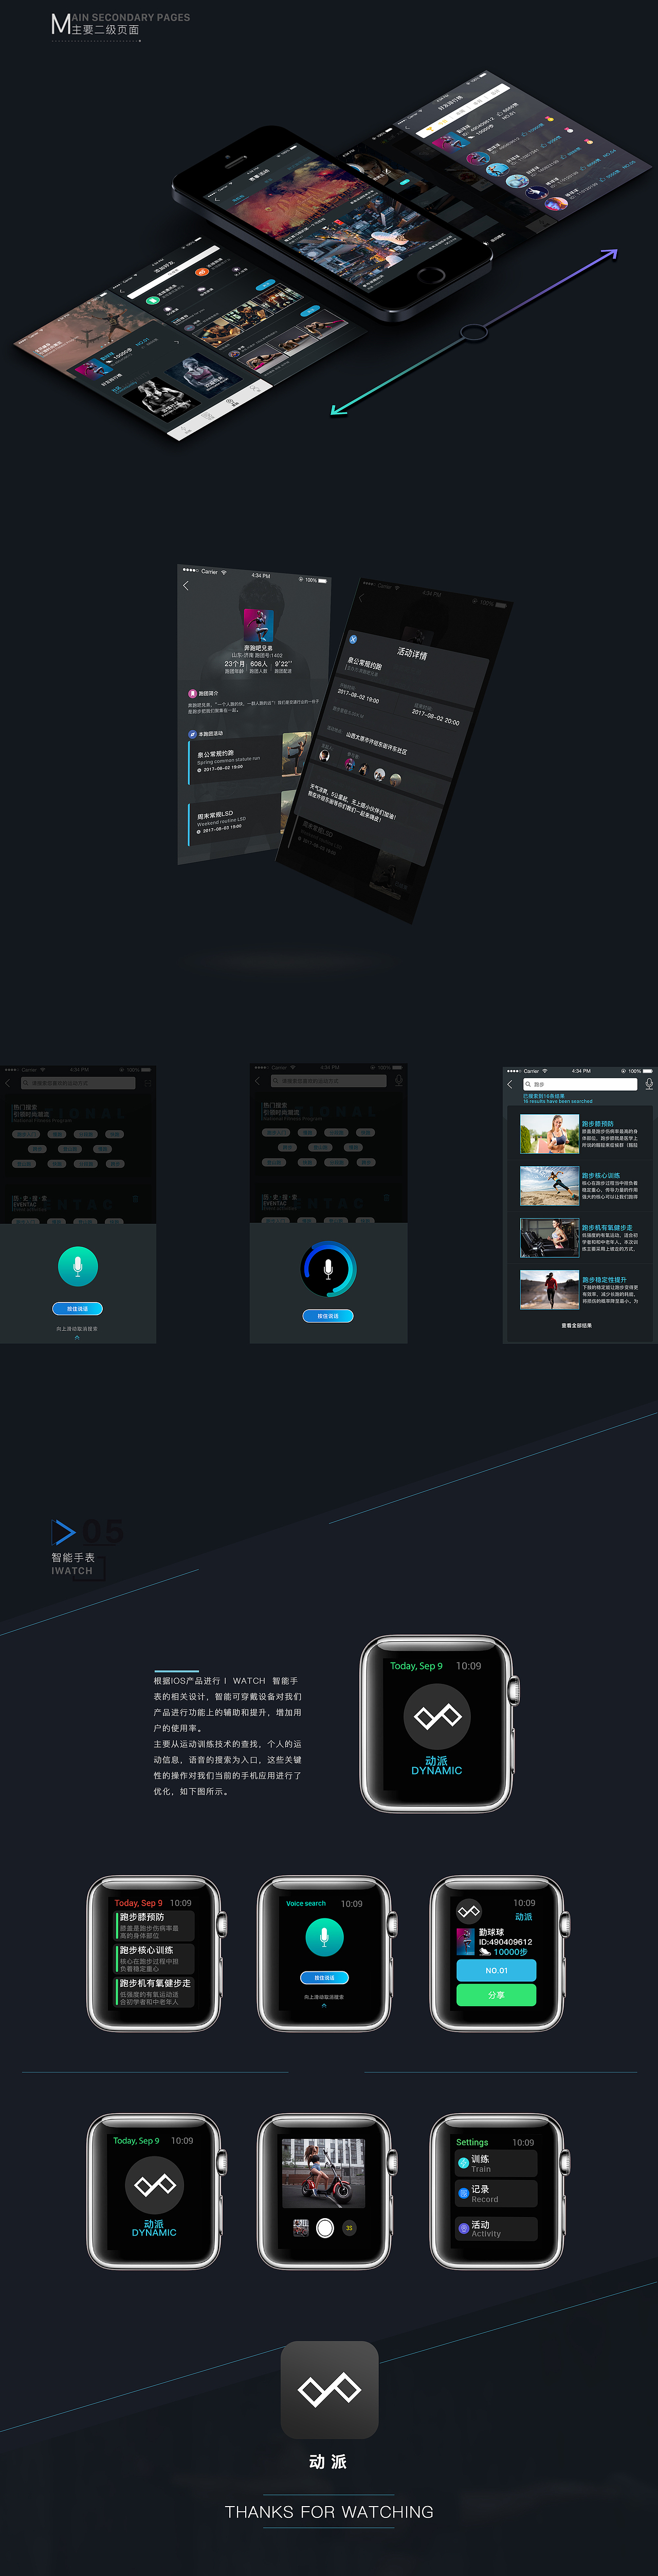Tap DYNAMIC logo on the large watch
Image resolution: width=658 pixels, height=2576 pixels.
click(437, 1716)
